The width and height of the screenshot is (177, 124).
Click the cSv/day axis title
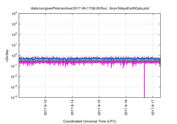pyautogui.click(x=7, y=55)
